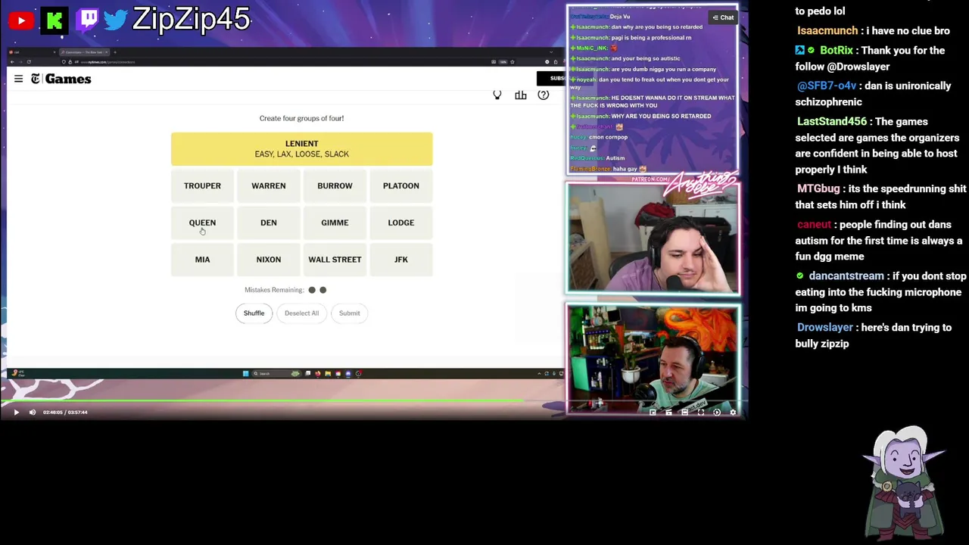Select the WALL STREET tile
This screenshot has height=545, width=969.
coord(335,260)
